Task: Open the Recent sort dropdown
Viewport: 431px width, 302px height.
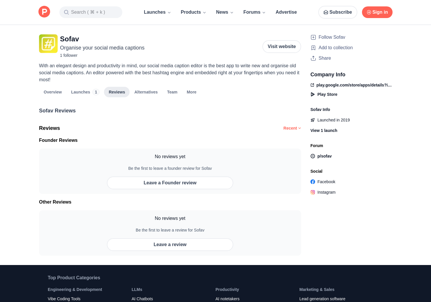Action: click(x=292, y=128)
